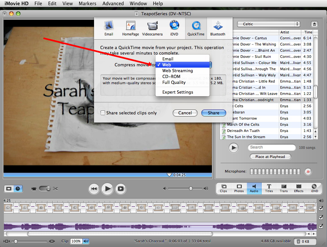The width and height of the screenshot is (327, 247).
Task: Click the song Search field
Action: pos(272,147)
